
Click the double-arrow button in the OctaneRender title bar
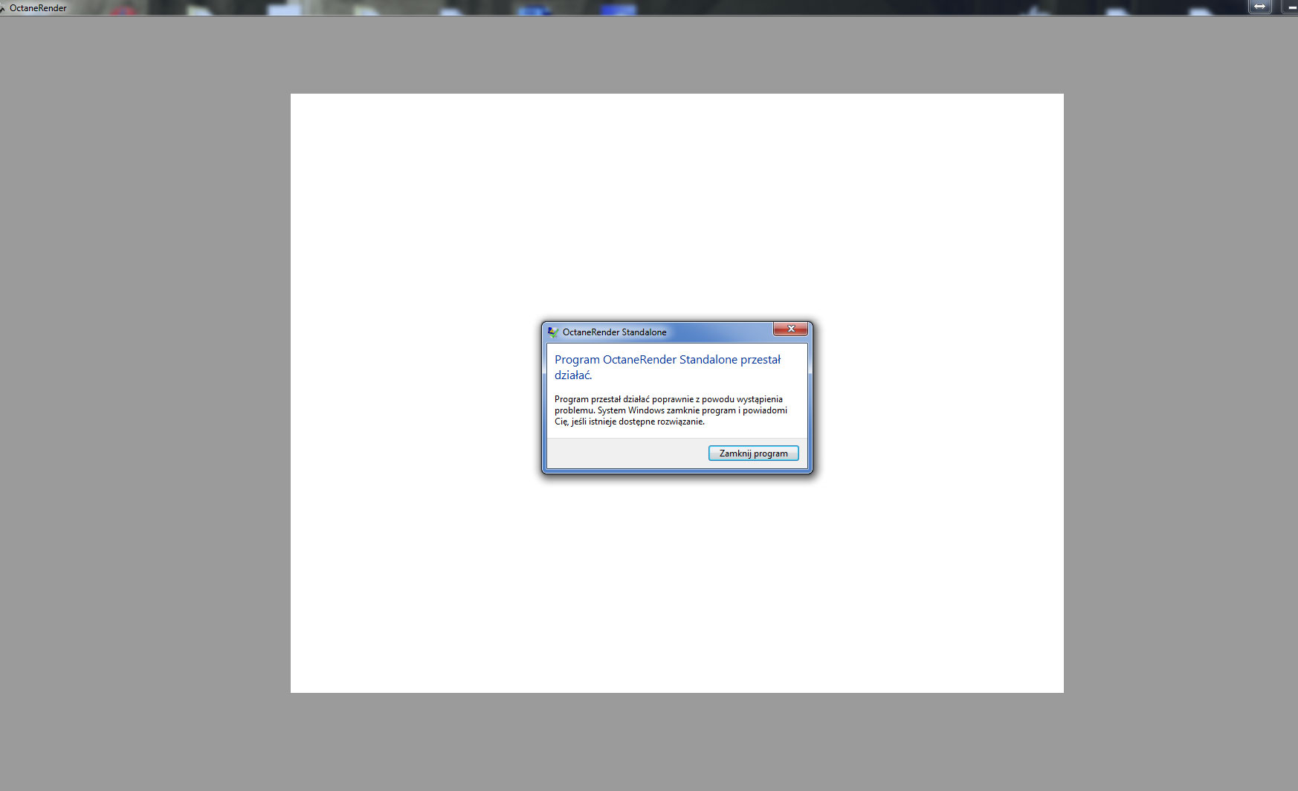1259,7
